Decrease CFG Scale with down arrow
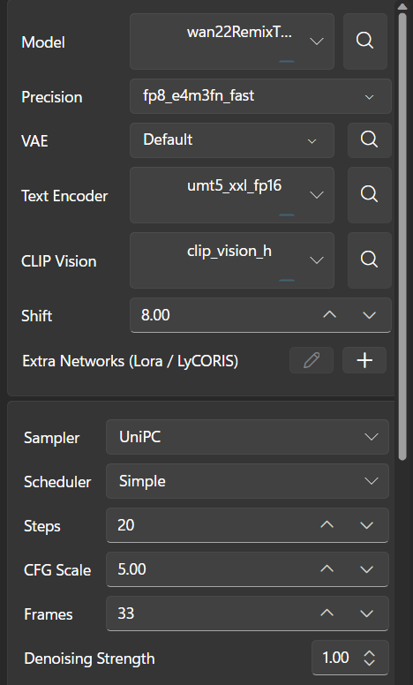 coord(367,569)
